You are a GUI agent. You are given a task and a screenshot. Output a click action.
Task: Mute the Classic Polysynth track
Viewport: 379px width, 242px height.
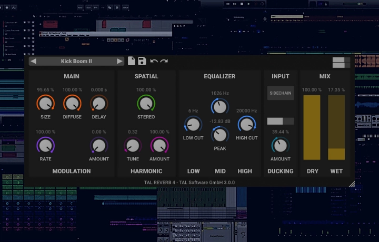point(33,30)
